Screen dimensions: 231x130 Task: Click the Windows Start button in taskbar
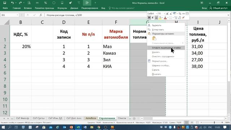click(x=3, y=127)
